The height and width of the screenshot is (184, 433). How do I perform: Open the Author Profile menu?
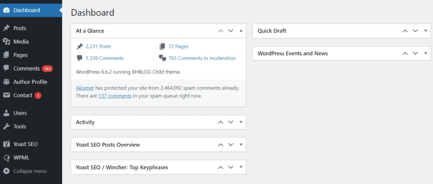[31, 82]
